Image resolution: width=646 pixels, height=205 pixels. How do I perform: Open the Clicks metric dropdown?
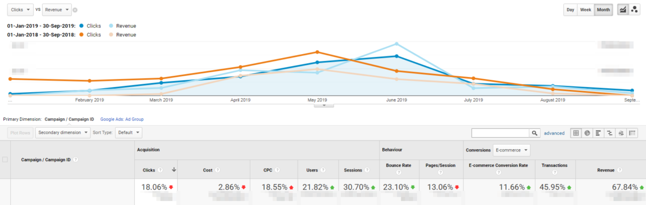[20, 10]
